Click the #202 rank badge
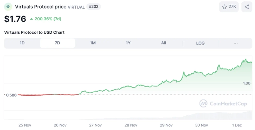Viewport: 255px width, 130px height. (x=93, y=7)
